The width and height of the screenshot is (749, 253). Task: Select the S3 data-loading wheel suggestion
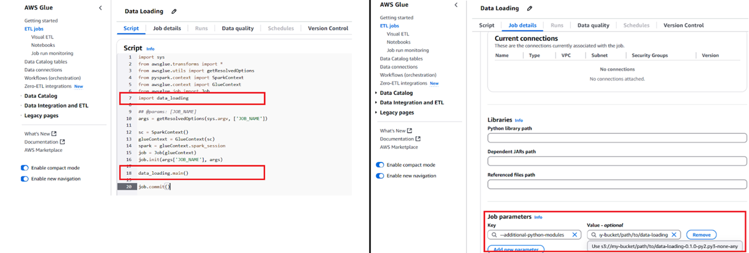tap(665, 246)
